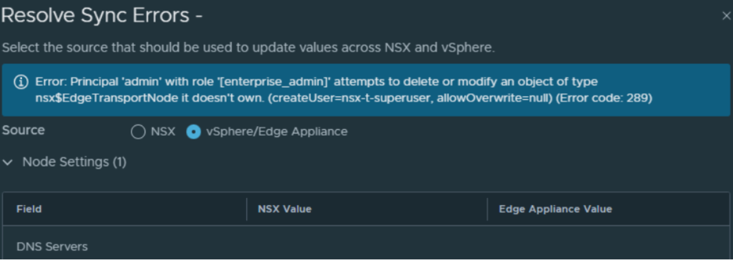
Task: Choose the vSphere/Edge Appliance radio button
Action: click(194, 131)
